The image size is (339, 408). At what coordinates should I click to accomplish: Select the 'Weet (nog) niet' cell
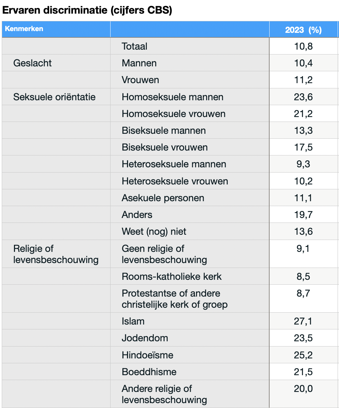tap(154, 231)
